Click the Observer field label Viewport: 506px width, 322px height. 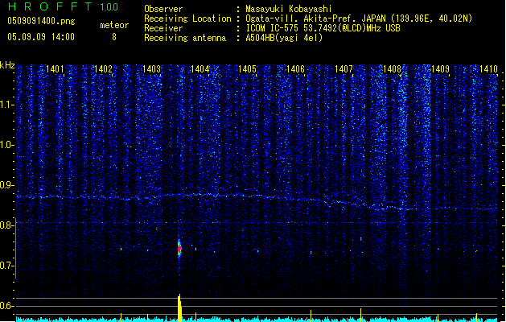click(x=163, y=9)
